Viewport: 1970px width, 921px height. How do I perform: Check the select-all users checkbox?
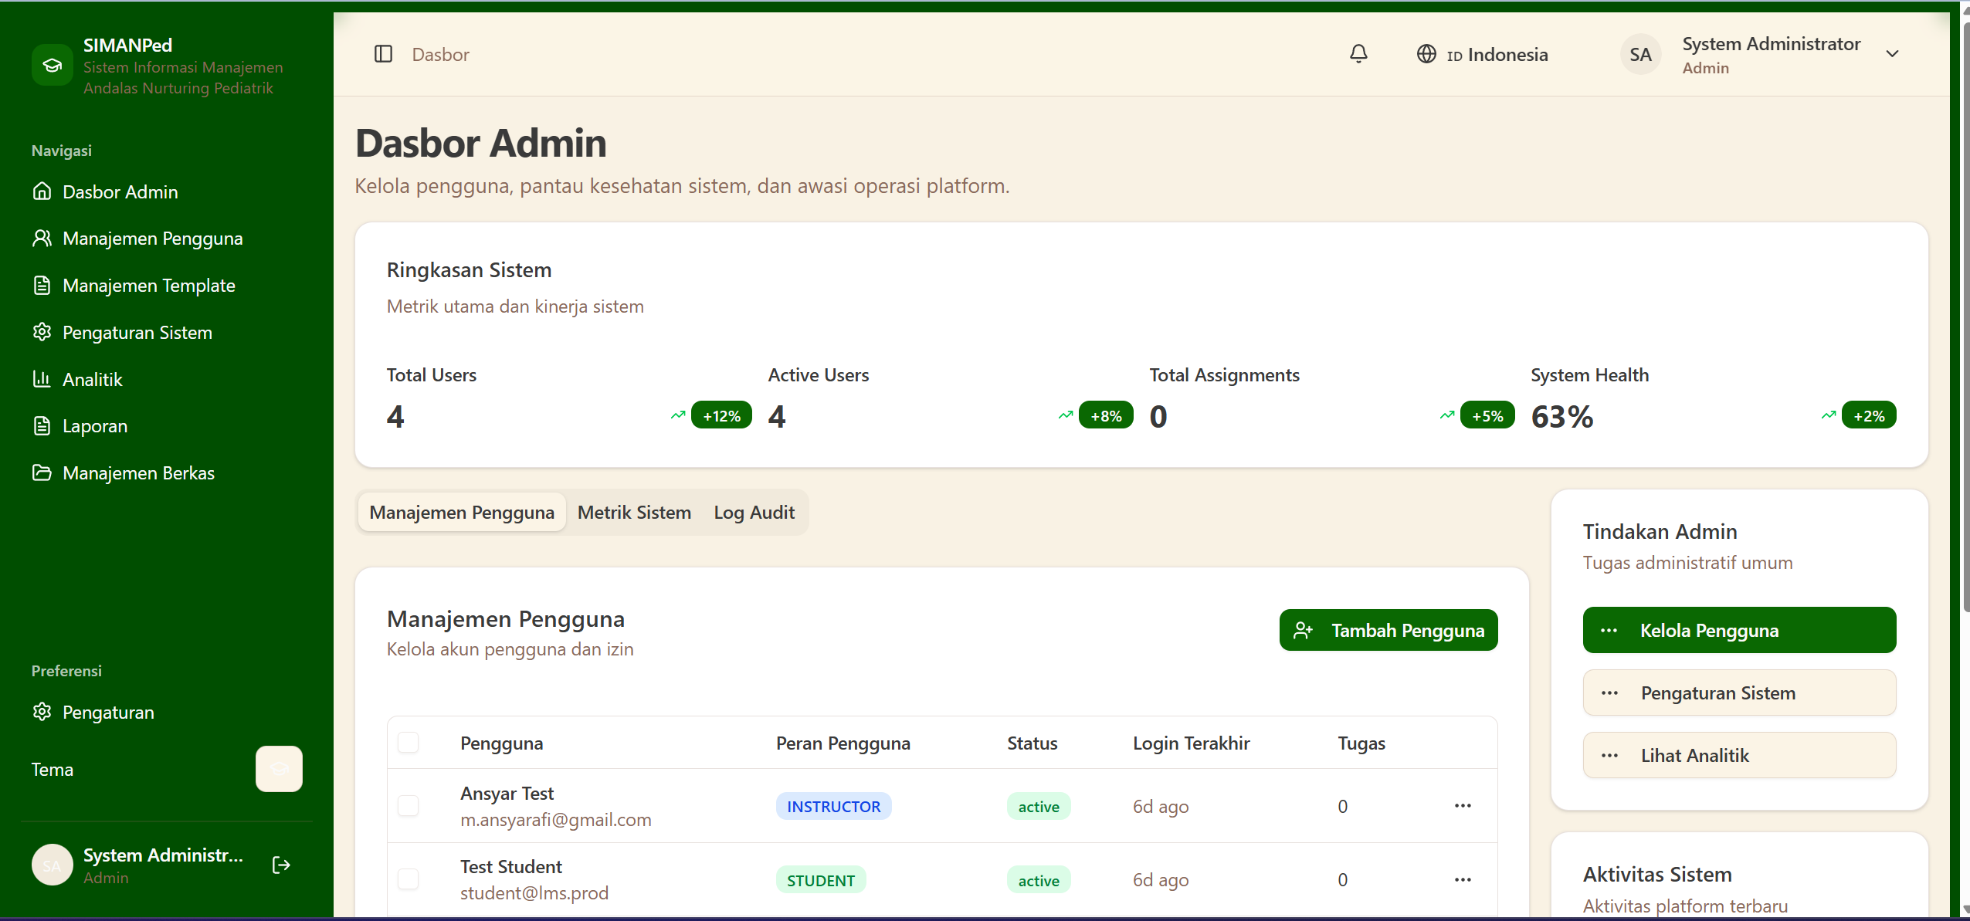pos(408,743)
